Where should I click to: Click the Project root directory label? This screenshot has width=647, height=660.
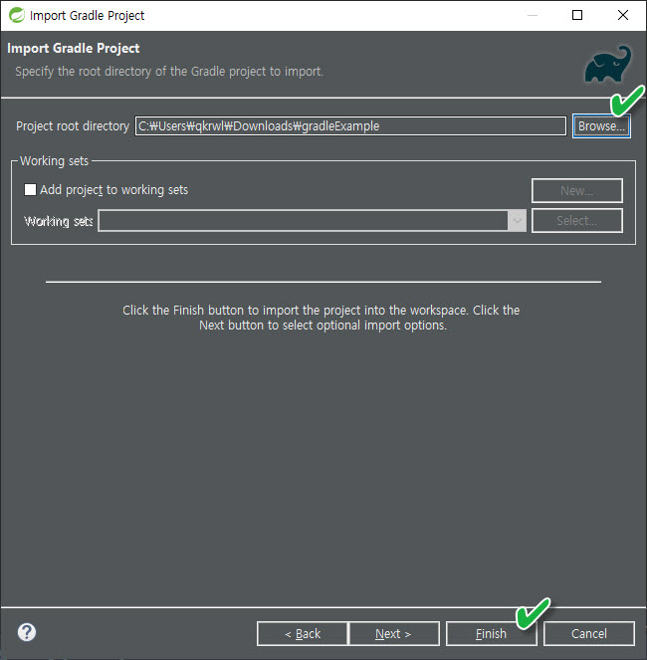point(73,126)
